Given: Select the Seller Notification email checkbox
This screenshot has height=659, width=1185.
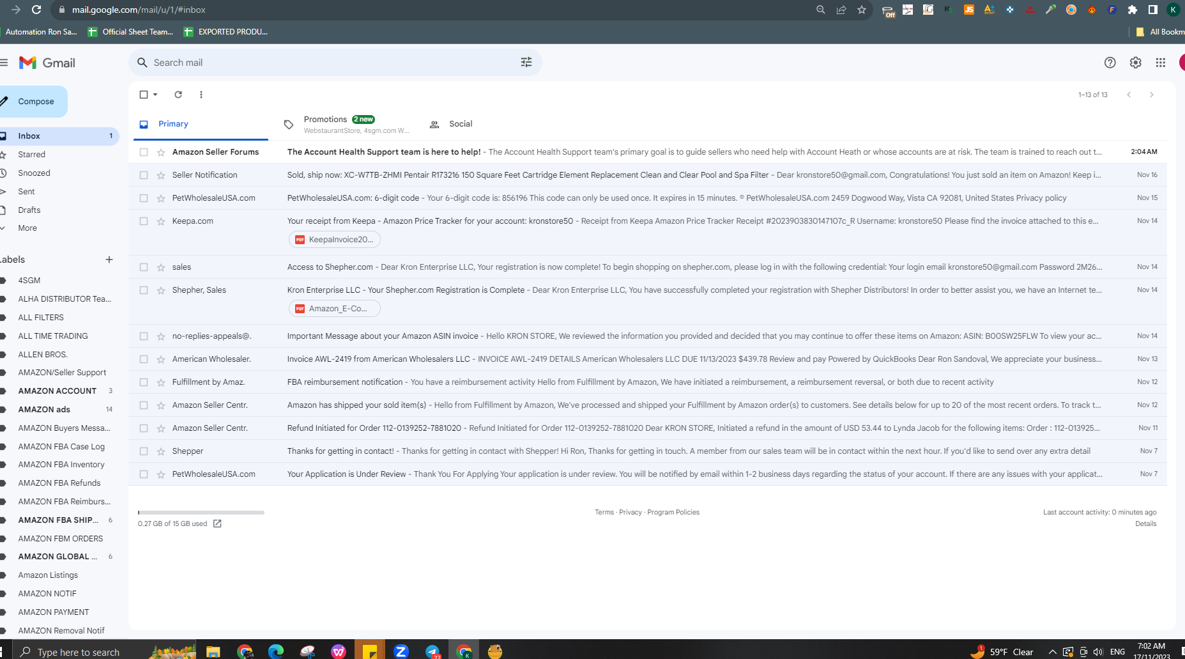Looking at the screenshot, I should click(x=144, y=175).
